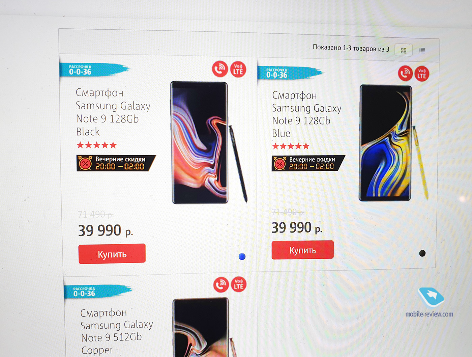Screen dimensions: 472x357
Task: Click VoLTE icon on Black Note 9
Action: coord(238,69)
